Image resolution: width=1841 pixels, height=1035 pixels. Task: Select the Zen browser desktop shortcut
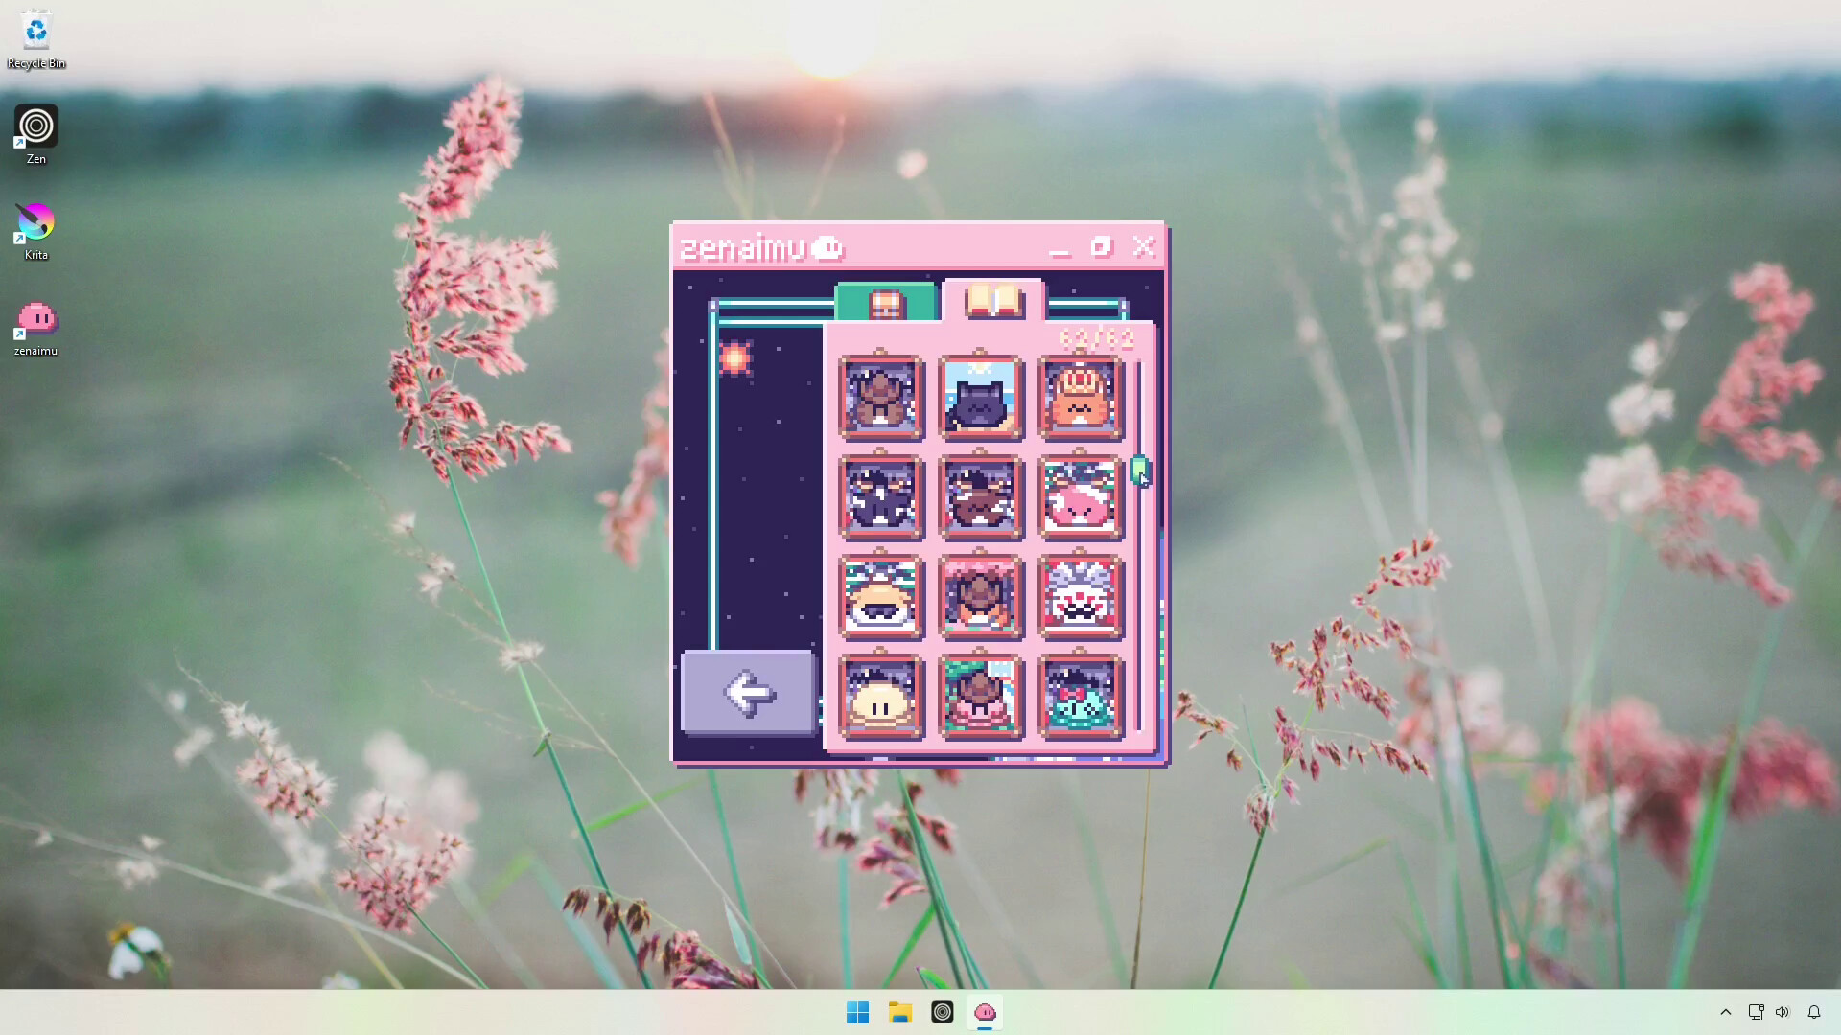(36, 135)
